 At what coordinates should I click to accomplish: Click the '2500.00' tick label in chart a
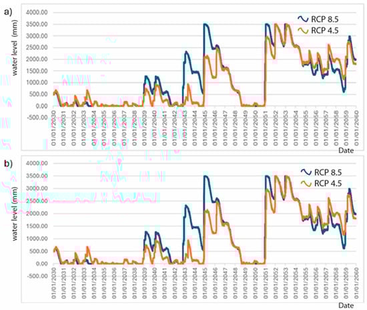click(37, 47)
